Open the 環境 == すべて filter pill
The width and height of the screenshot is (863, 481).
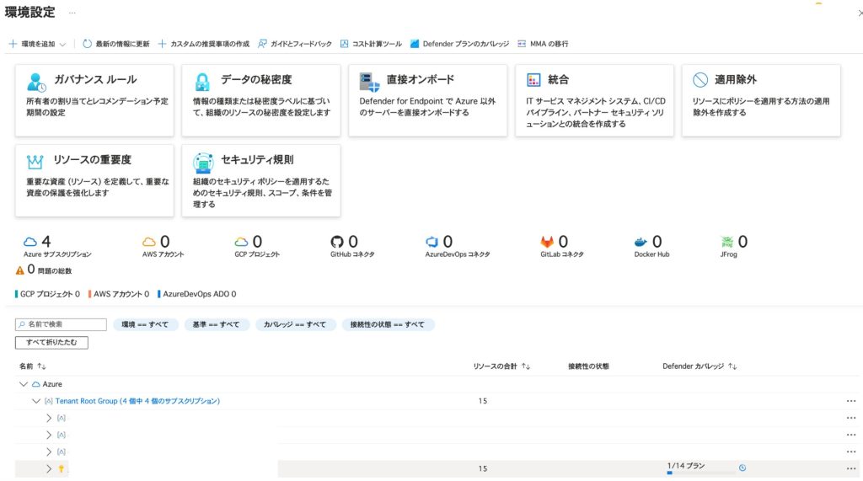tap(145, 324)
